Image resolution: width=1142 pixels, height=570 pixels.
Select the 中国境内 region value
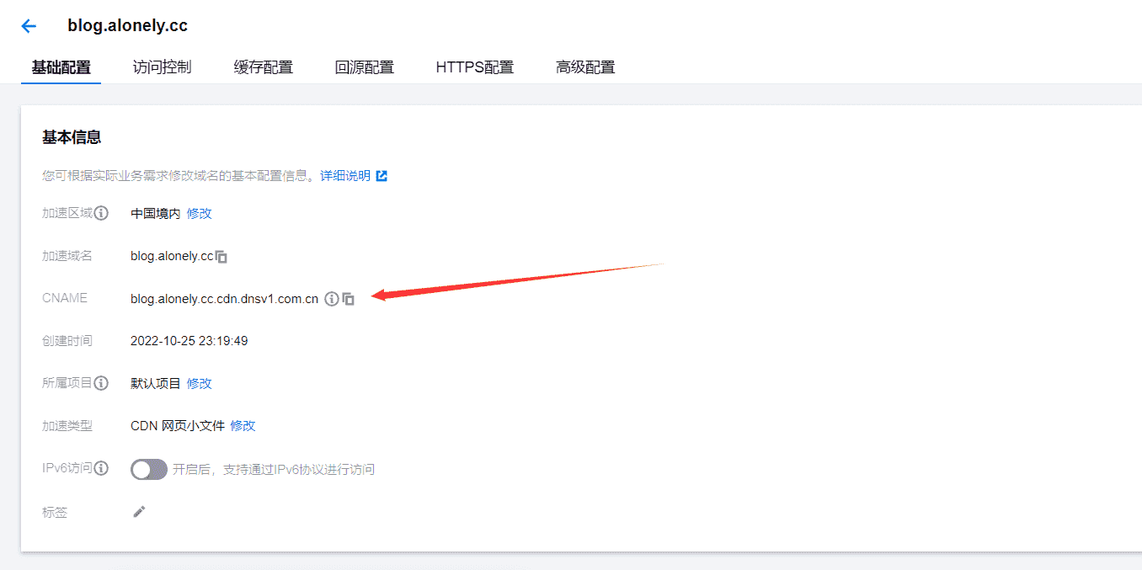(156, 214)
